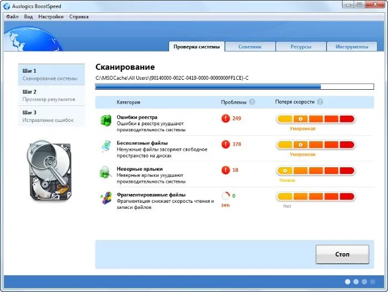Click the help icon next to Проблемы
The height and width of the screenshot is (292, 388).
coord(252,102)
